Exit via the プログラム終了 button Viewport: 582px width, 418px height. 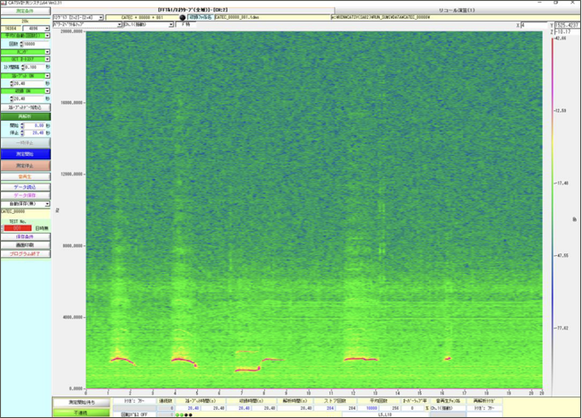(24, 253)
